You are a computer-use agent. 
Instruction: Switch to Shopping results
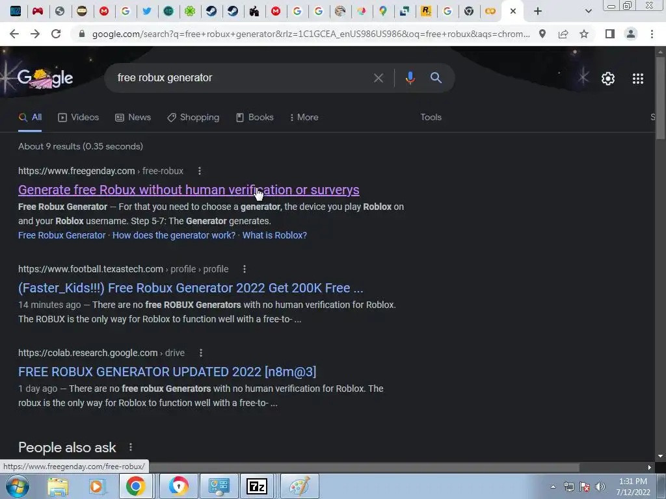click(x=193, y=117)
